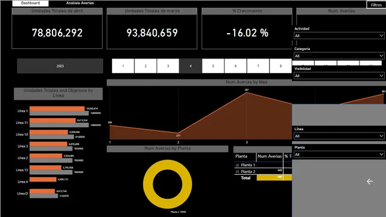Open the Planta filter dropdown
The width and height of the screenshot is (386, 217).
click(339, 154)
